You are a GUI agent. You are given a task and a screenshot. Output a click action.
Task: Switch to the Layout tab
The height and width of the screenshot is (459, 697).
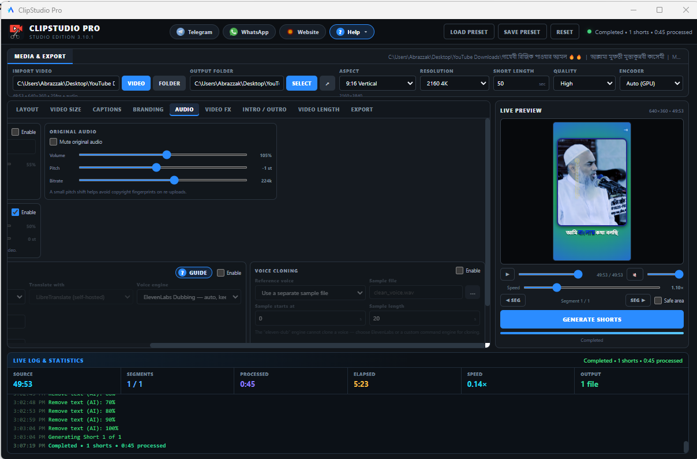(27, 109)
